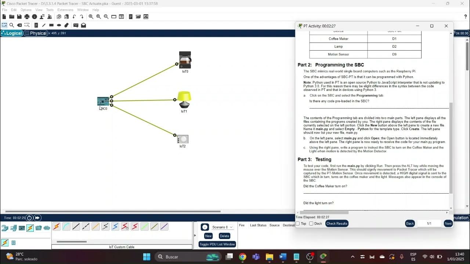Select light blue console cable
This screenshot has width=470, height=264.
[66, 227]
